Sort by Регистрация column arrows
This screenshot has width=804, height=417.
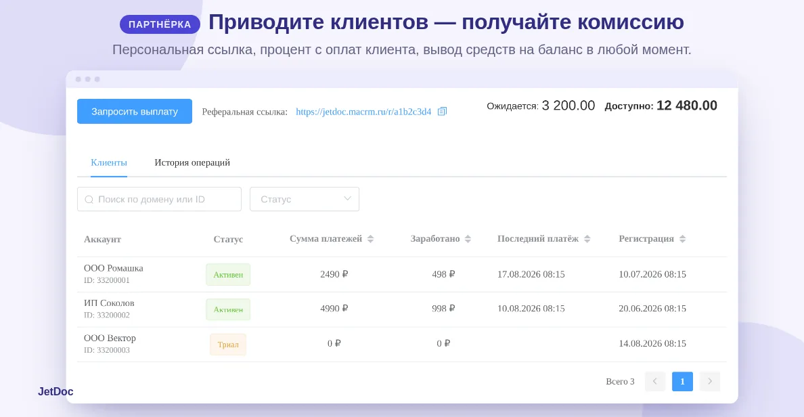682,239
